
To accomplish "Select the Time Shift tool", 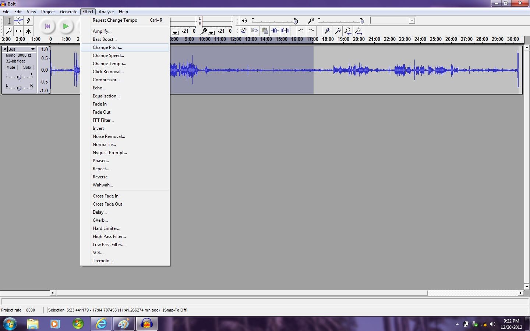I will coord(18,31).
